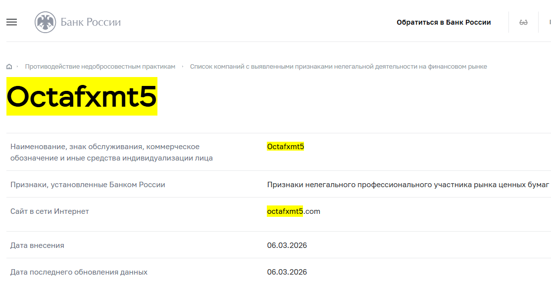This screenshot has width=551, height=282.
Task: Click the octafxmt5.com website address
Action: [294, 211]
